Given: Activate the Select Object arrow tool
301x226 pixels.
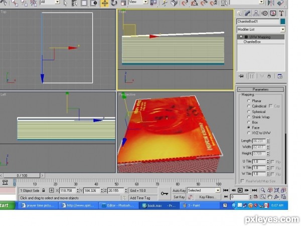Looking at the screenshot, I should (x=66, y=4).
